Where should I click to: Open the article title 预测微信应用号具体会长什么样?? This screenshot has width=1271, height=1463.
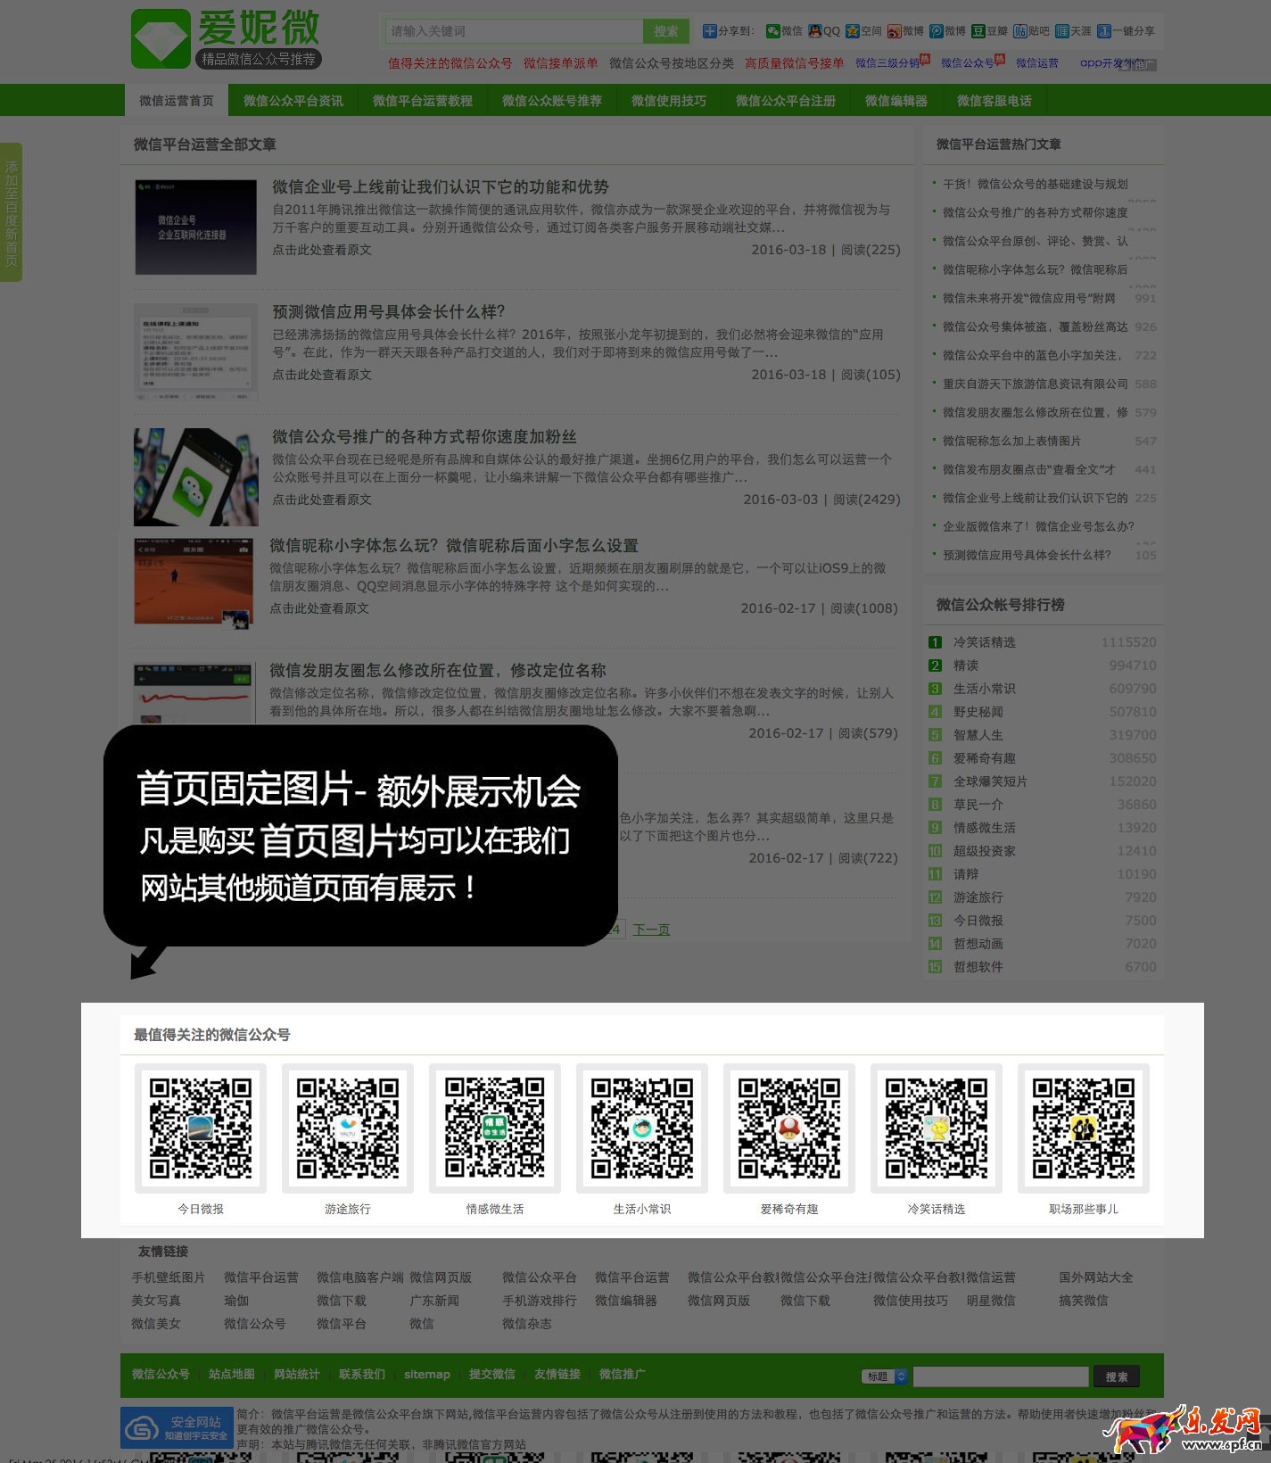389,312
